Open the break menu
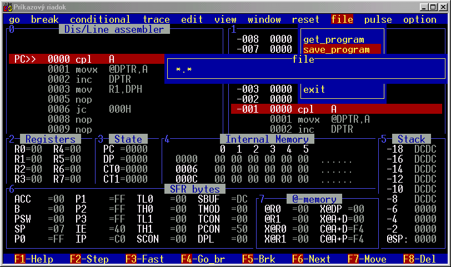 click(x=44, y=19)
